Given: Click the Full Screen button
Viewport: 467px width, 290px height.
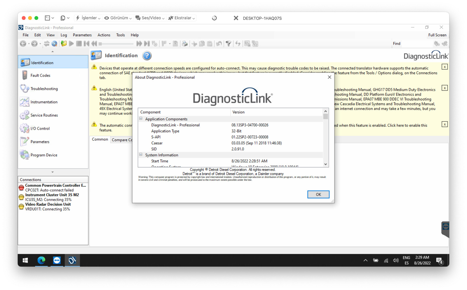Looking at the screenshot, I should pyautogui.click(x=437, y=35).
